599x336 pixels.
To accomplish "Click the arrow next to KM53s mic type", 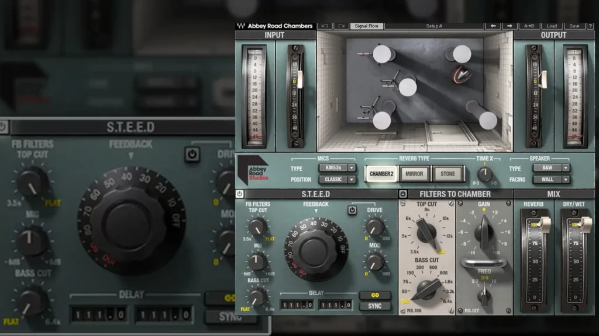I will point(352,167).
